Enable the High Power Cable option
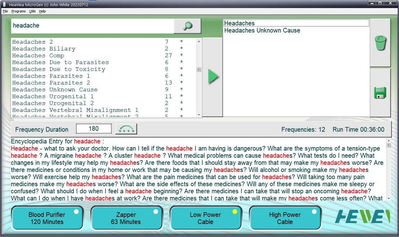399x237 pixels. (x=285, y=218)
